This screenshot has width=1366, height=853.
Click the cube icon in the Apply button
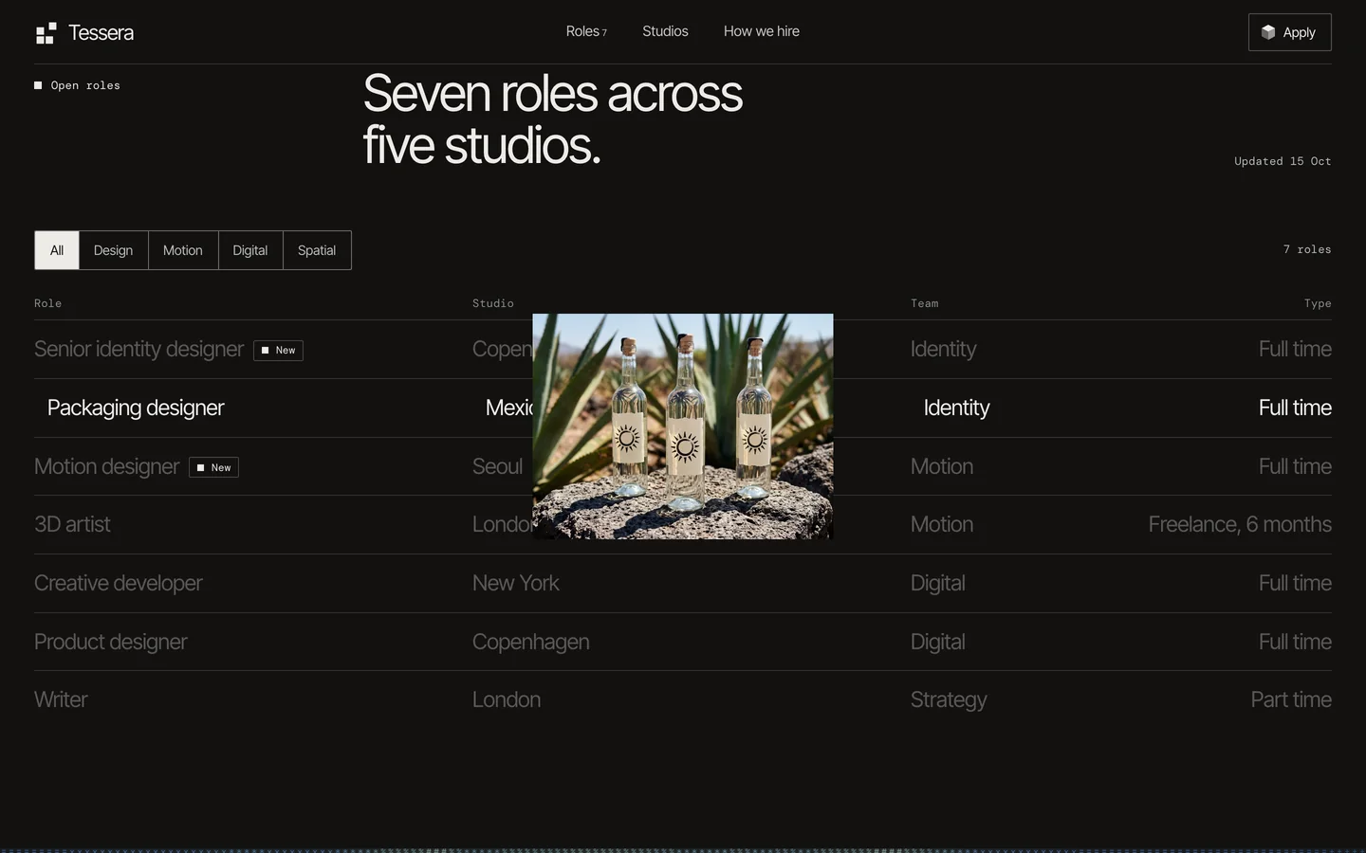(x=1268, y=32)
